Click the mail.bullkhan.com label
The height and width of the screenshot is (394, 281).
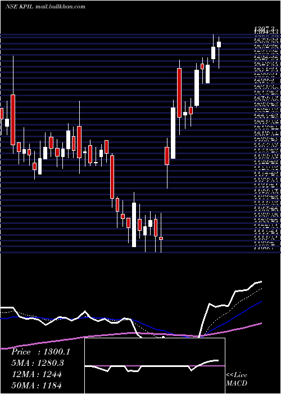click(62, 7)
